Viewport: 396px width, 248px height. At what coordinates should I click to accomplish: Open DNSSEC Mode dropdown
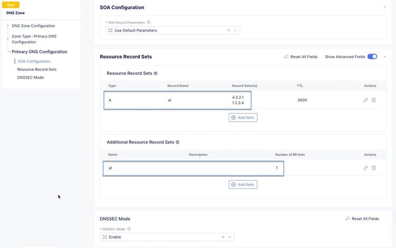pyautogui.click(x=229, y=237)
